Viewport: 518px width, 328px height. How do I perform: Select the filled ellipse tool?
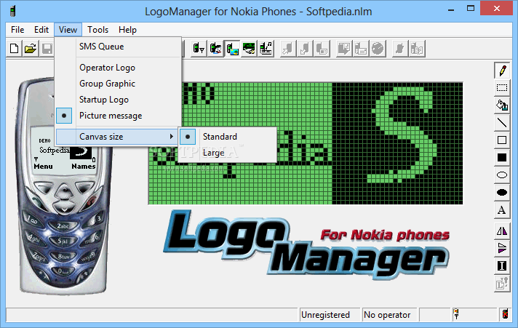[x=502, y=192]
